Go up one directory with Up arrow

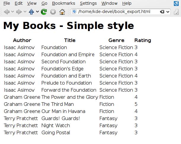click(31, 12)
